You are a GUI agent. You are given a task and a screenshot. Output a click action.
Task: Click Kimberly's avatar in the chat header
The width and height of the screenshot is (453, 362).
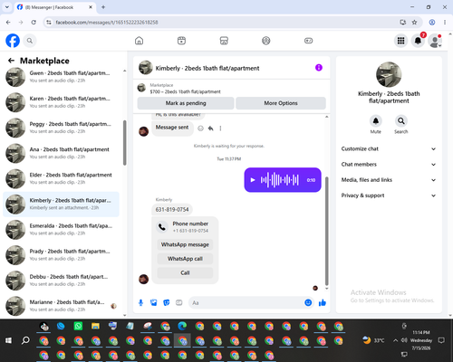(146, 68)
